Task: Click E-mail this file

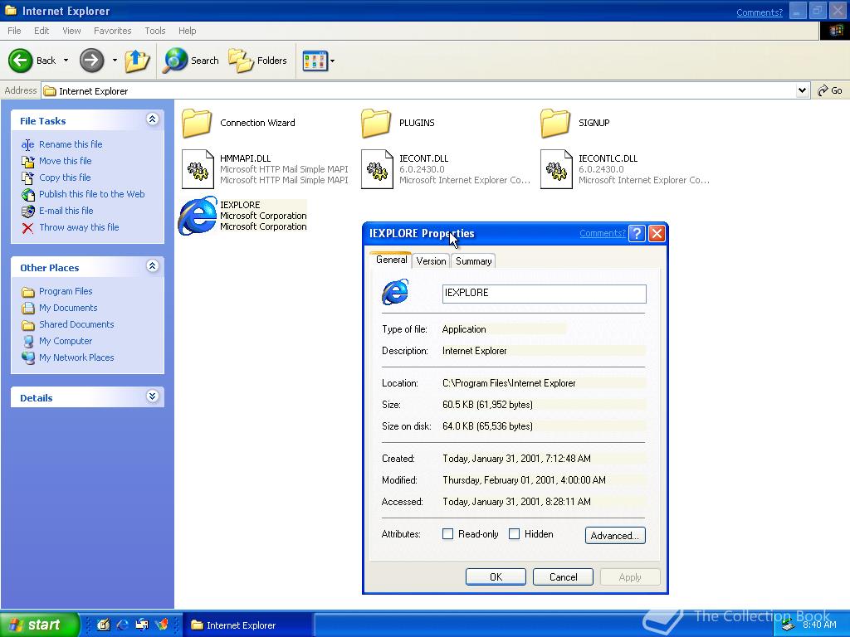Action: (66, 211)
